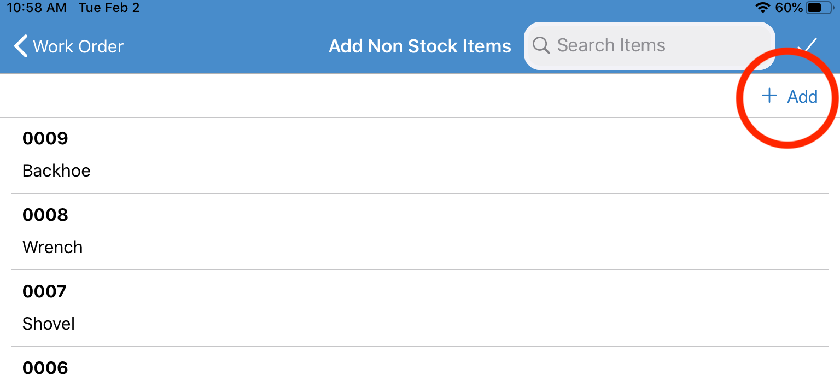Tap the 60% battery percentage

click(789, 8)
